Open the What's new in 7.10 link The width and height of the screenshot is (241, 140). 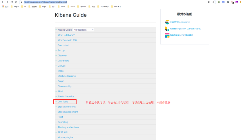[x=67, y=40]
